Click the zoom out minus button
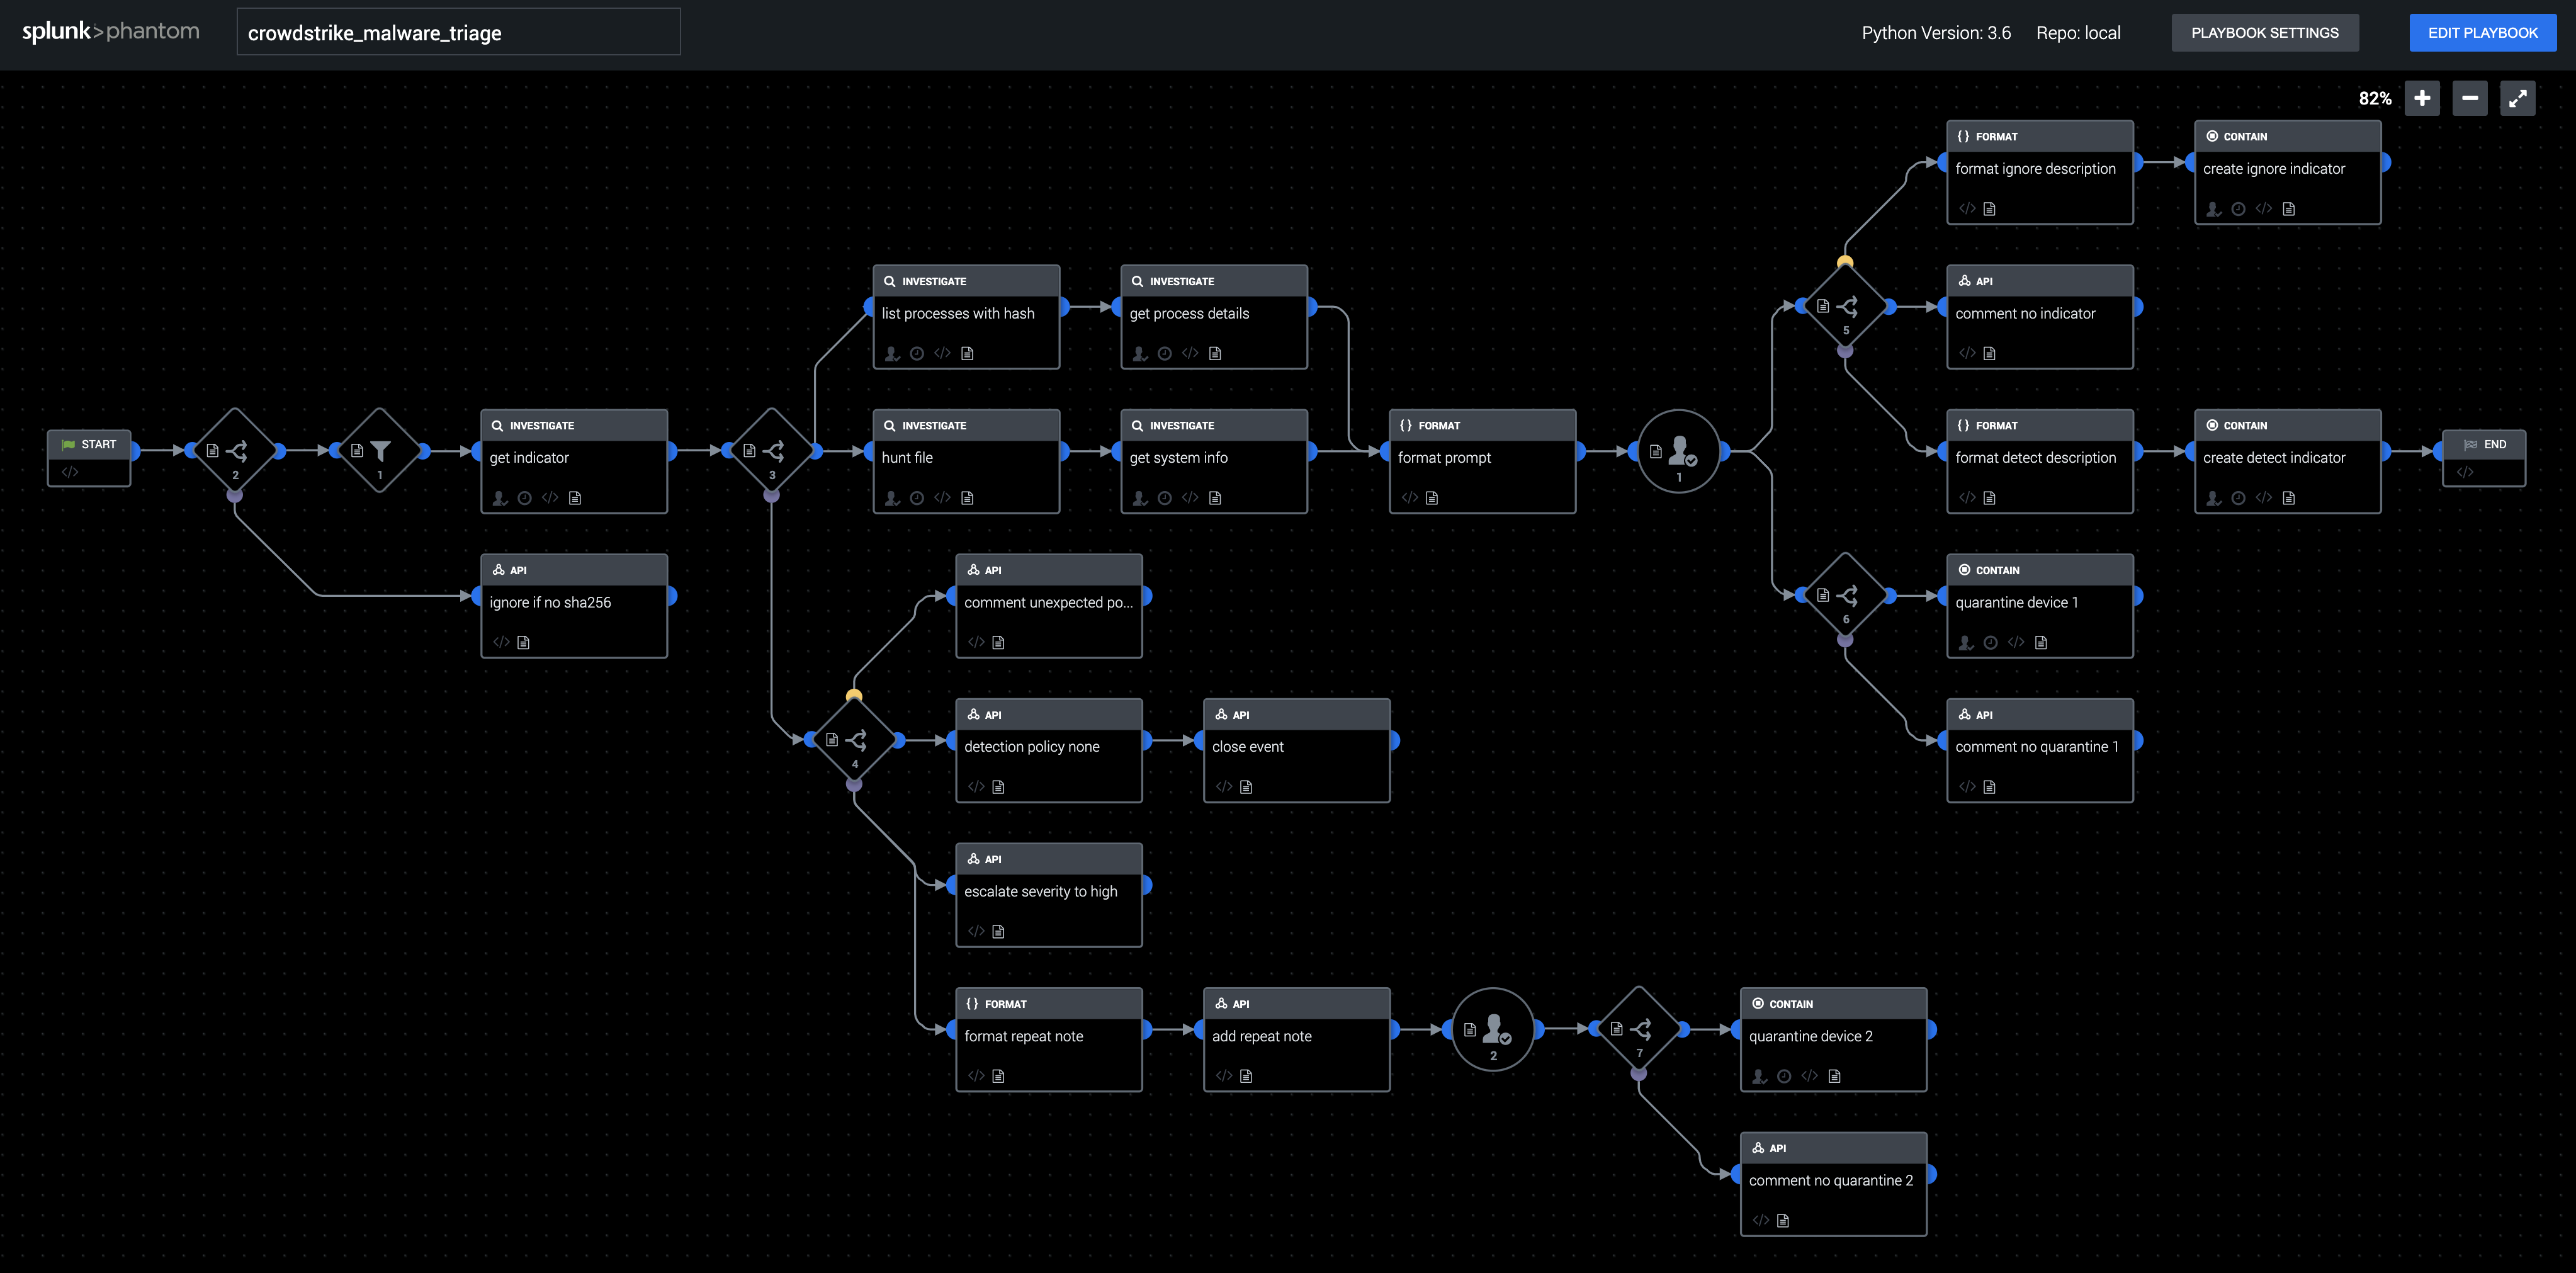 [x=2469, y=98]
